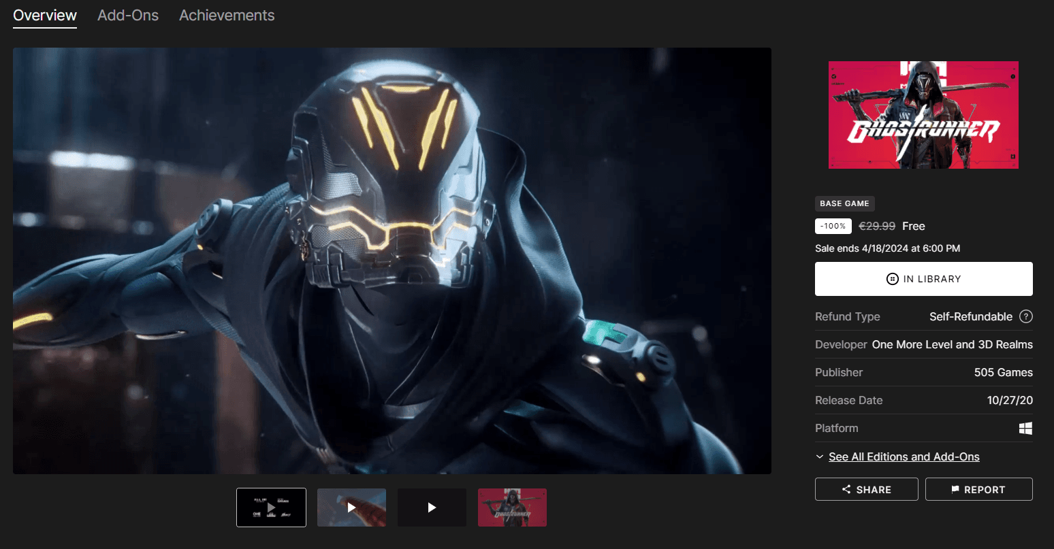
Task: Click the Base Game label
Action: [844, 203]
